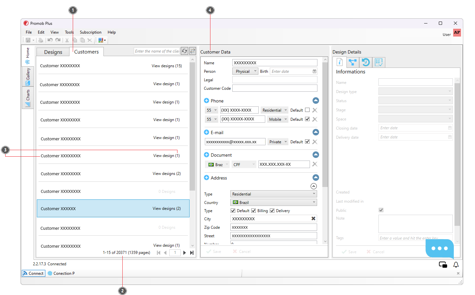This screenshot has width=475, height=295.
Task: Click View designs (15) link
Action: [x=167, y=66]
